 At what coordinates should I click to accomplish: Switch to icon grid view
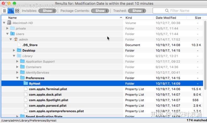[x=17, y=11]
